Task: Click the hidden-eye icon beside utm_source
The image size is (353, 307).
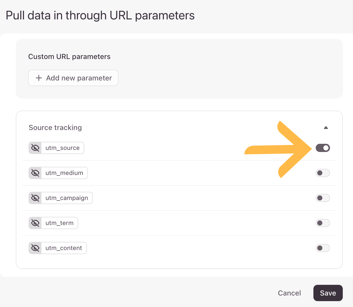Action: coord(35,148)
